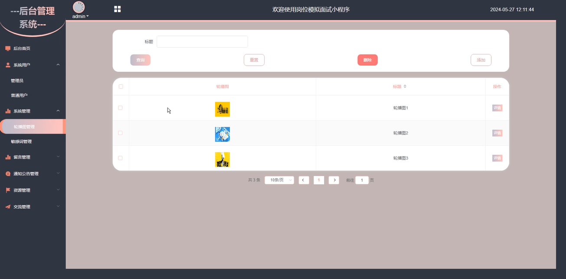The height and width of the screenshot is (279, 566).
Task: Click the chart icon beside 留言管理
Action: pos(8,157)
